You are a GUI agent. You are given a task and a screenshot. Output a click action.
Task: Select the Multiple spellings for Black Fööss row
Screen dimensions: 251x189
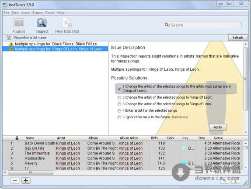[x=55, y=44]
